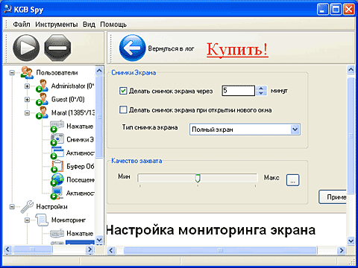The image size is (358, 268).
Task: Click the Мин label of quality slider
Action: coord(124,176)
